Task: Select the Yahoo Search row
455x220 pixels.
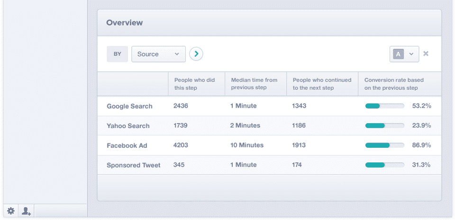Action: [128, 126]
